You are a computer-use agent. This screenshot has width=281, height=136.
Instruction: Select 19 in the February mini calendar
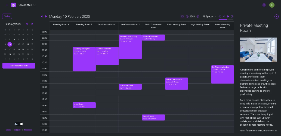(19, 49)
